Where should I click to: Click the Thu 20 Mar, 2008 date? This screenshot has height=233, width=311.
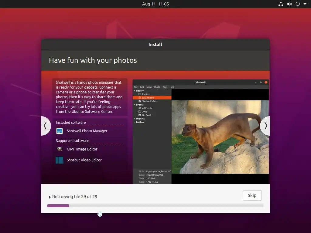(x=155, y=175)
